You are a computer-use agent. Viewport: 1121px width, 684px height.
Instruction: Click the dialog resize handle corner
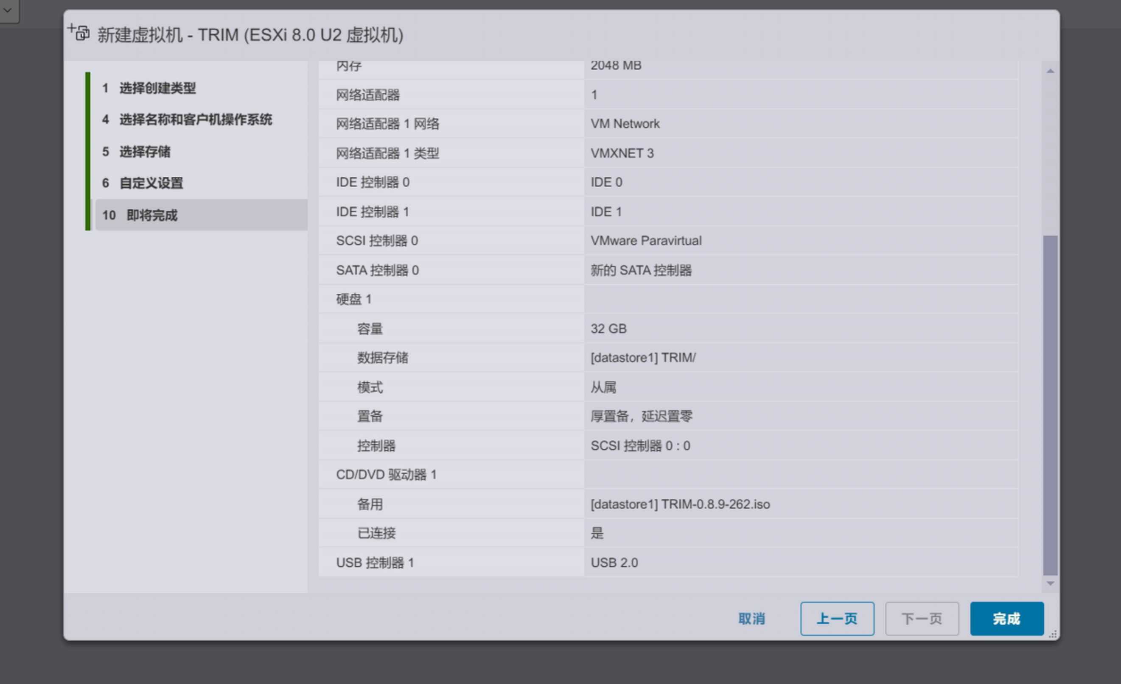pos(1053,634)
